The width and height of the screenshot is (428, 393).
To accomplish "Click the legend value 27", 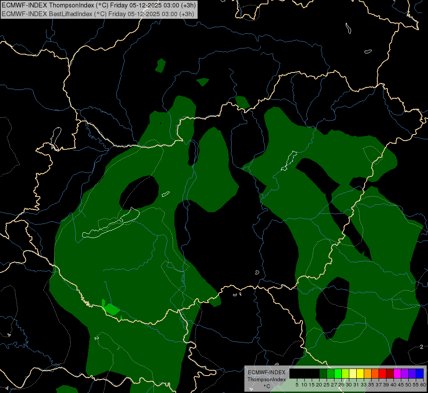I will (x=334, y=385).
